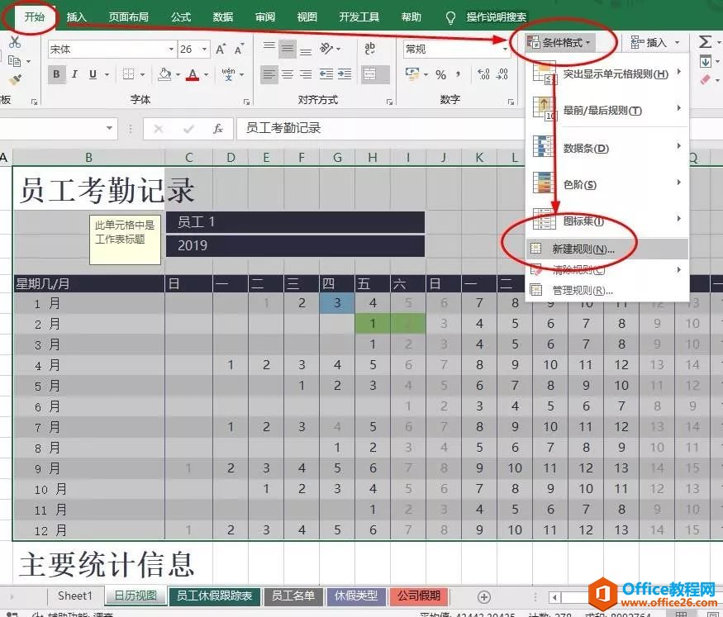723x617 pixels.
Task: Click the 条件格式 conditional formatting button
Action: click(x=559, y=43)
